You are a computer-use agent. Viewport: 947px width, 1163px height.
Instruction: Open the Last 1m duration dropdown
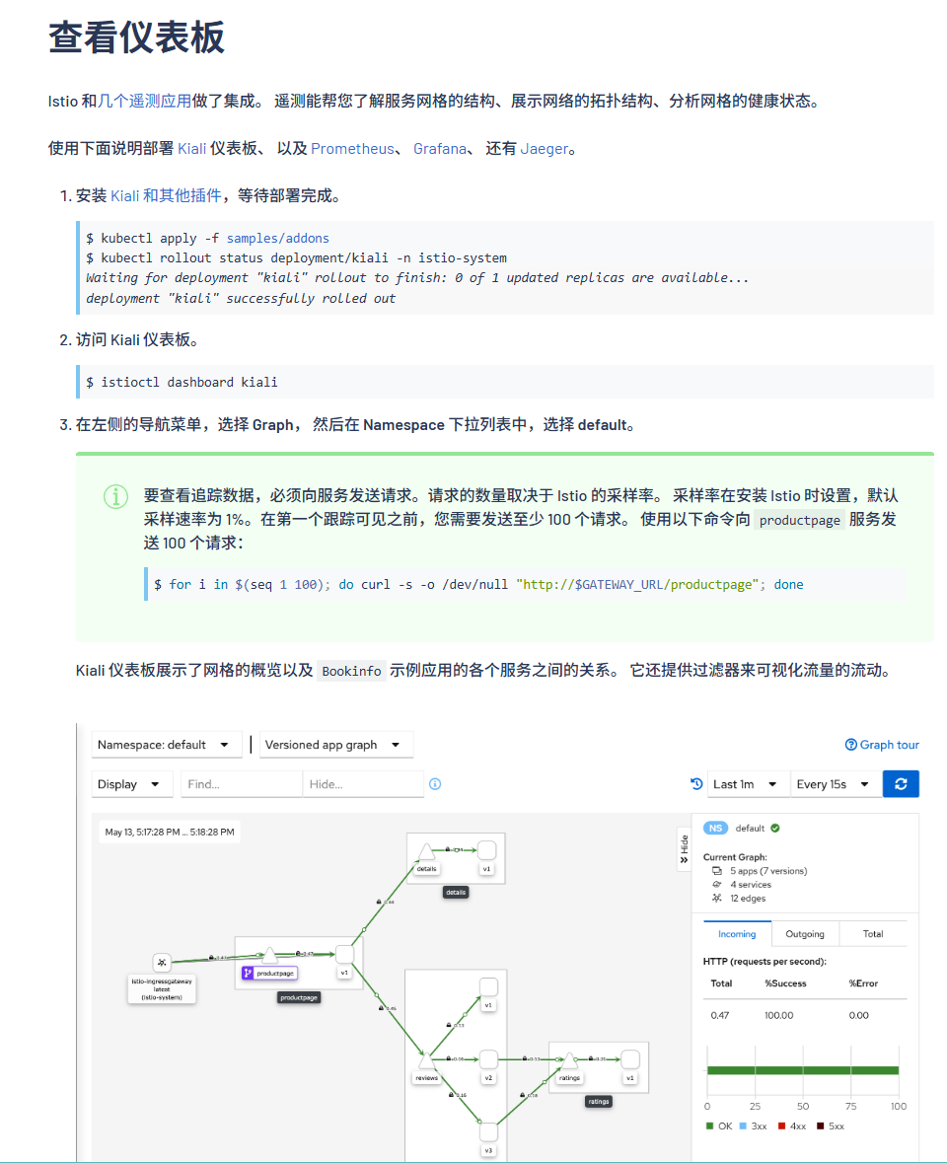tap(748, 784)
